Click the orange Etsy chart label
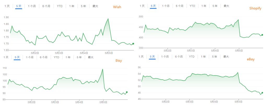 pyautogui.click(x=119, y=61)
